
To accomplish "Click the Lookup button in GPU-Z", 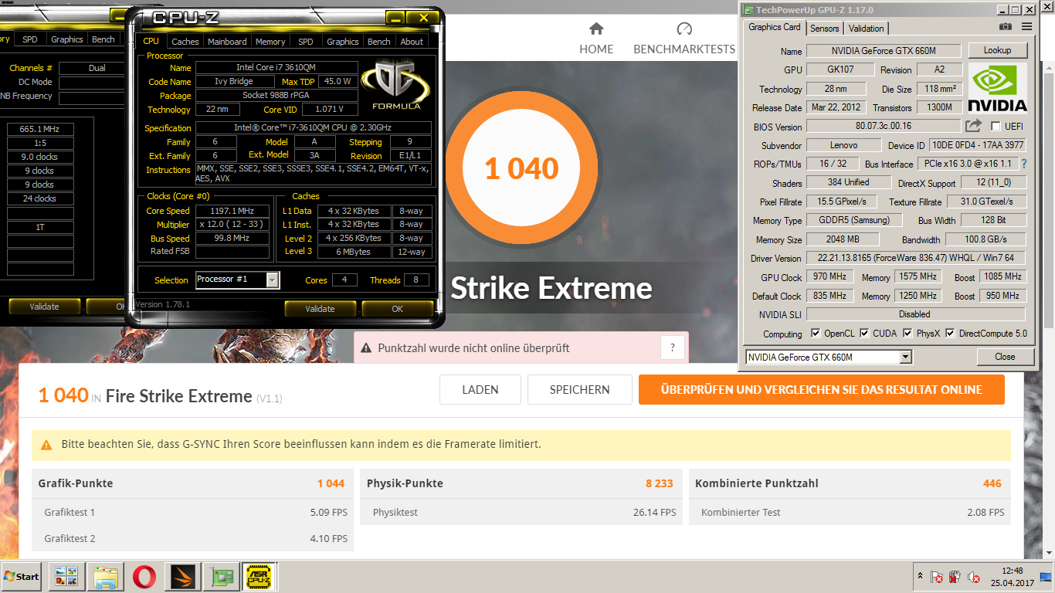I will 997,50.
